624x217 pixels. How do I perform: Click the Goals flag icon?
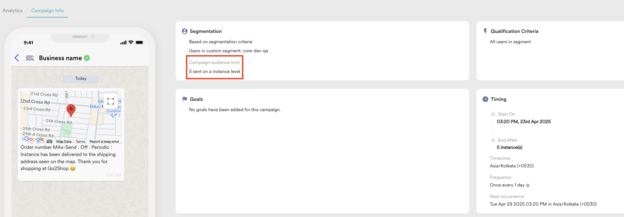185,99
